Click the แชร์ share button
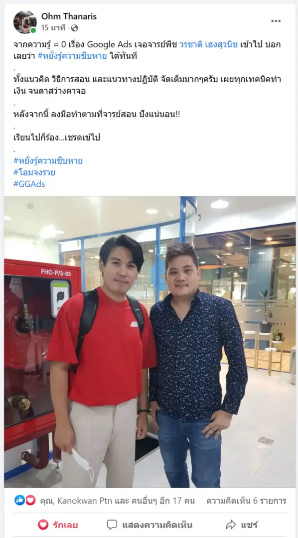This screenshot has height=538, width=298. click(242, 525)
